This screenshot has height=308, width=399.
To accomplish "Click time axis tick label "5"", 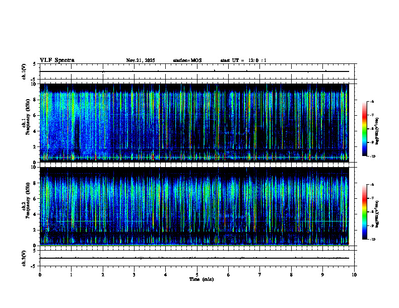I will tap(197, 275).
